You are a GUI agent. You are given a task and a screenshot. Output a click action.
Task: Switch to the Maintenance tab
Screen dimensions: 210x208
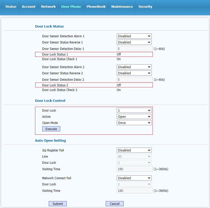coord(122,7)
